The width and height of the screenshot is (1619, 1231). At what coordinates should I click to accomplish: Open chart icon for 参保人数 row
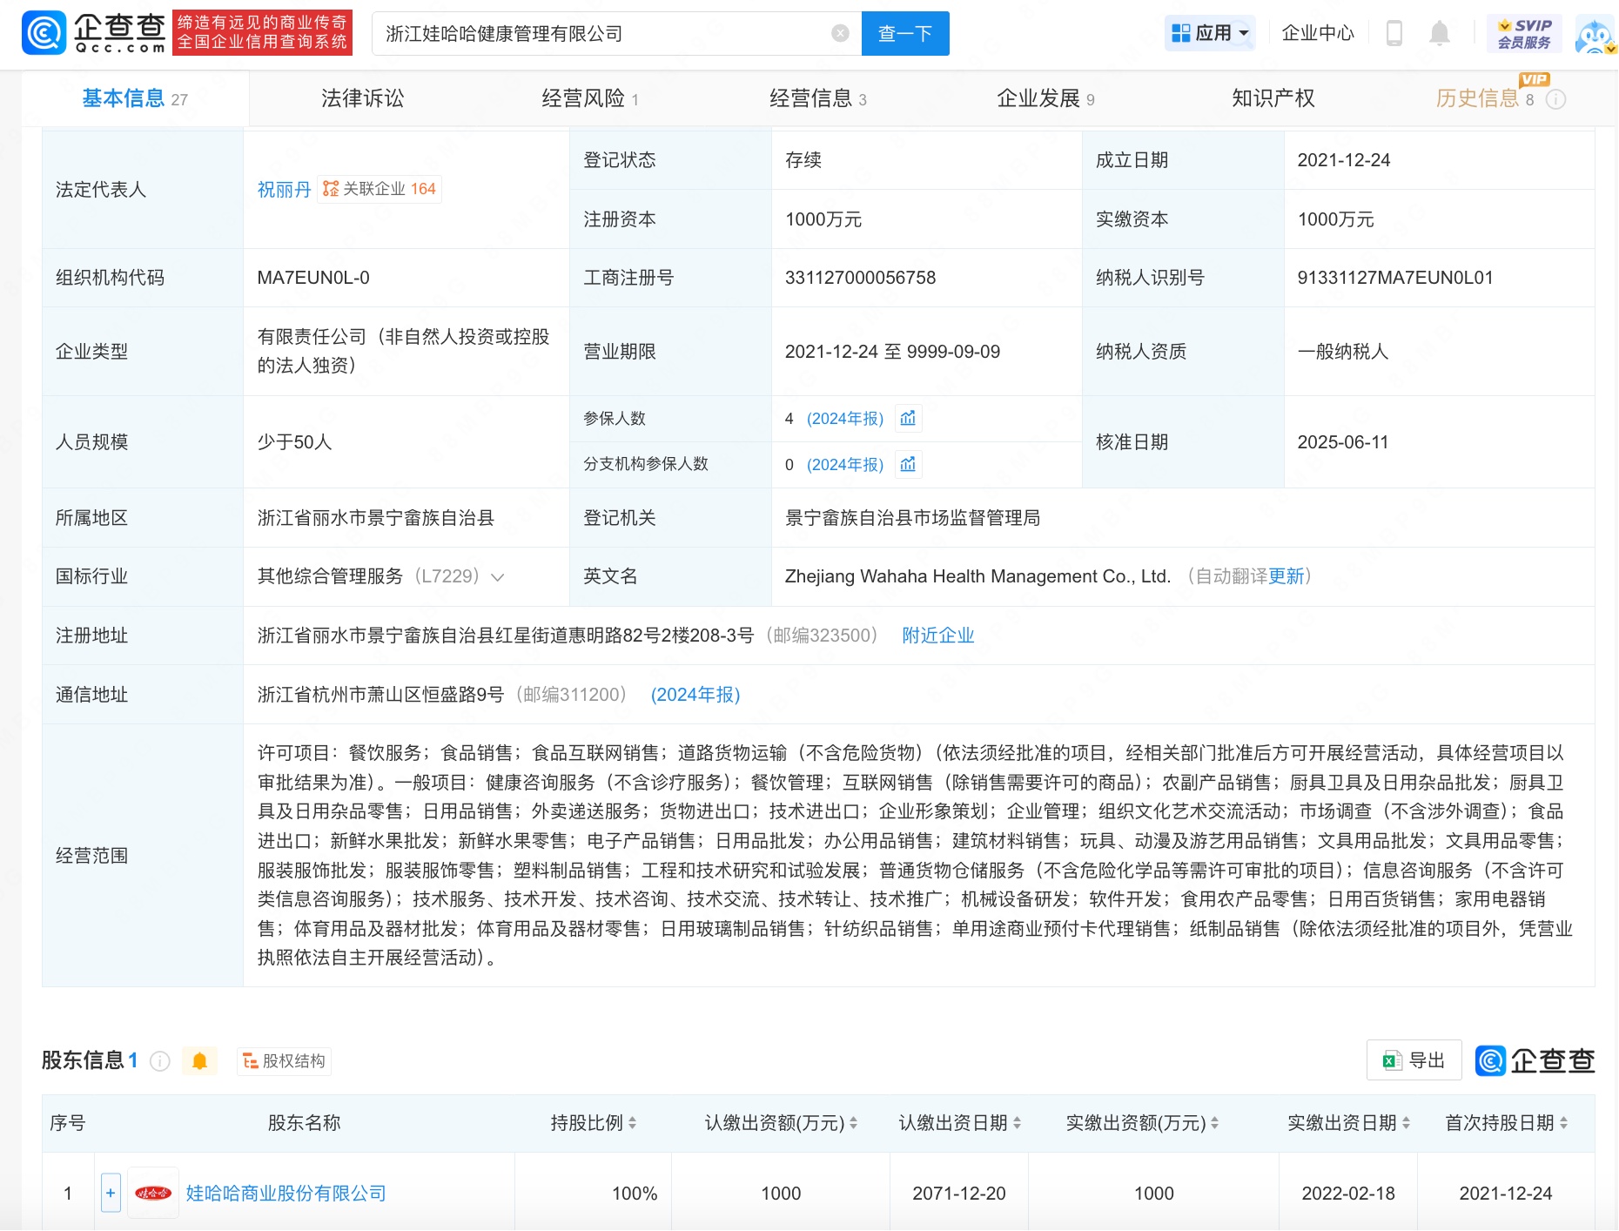pos(908,418)
